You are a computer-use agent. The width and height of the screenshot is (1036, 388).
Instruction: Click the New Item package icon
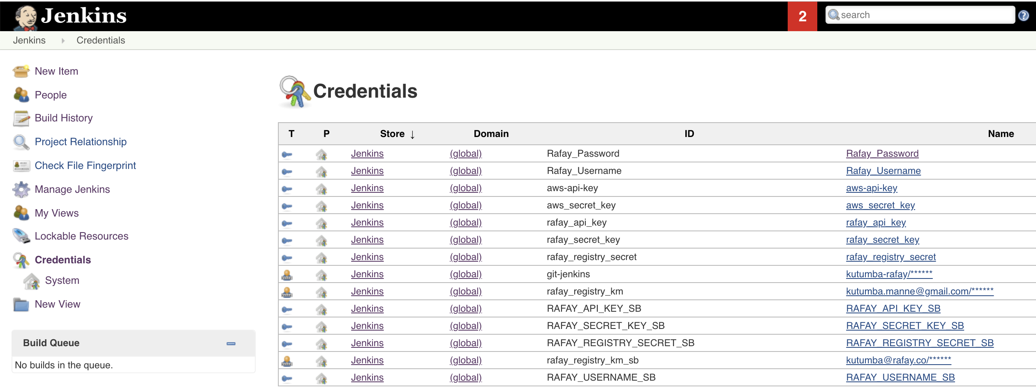click(21, 71)
